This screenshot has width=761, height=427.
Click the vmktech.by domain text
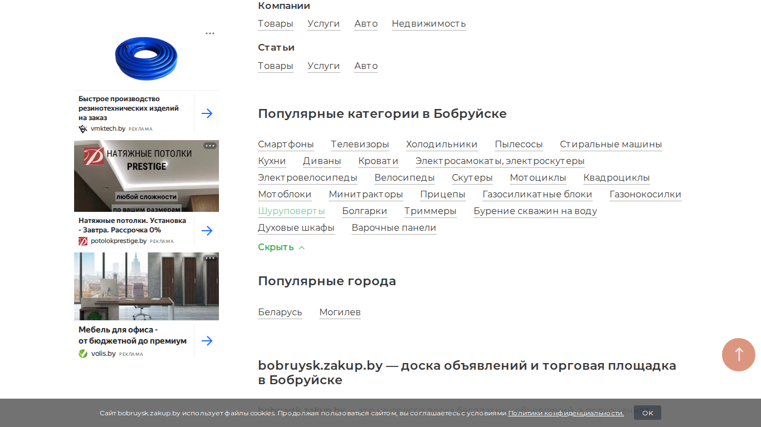[108, 128]
